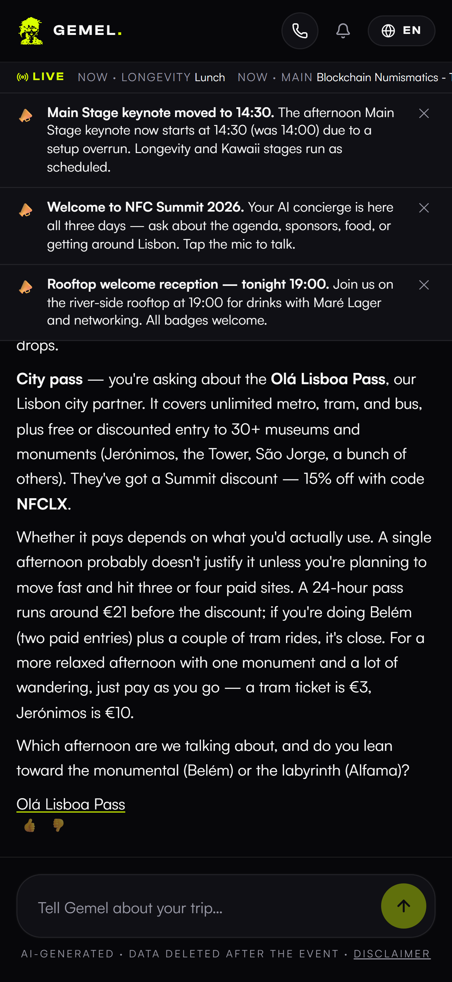Open the Longevity Lunch live ticker item

pos(151,77)
